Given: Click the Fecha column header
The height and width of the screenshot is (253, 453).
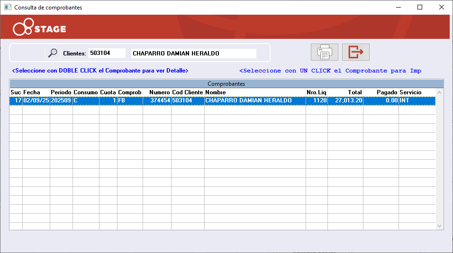Looking at the screenshot, I should pyautogui.click(x=36, y=92).
